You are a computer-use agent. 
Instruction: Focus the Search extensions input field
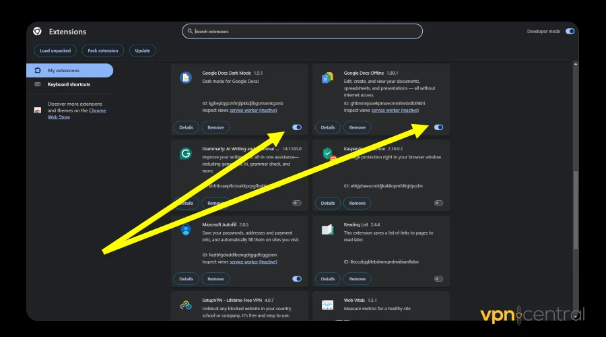coord(302,31)
